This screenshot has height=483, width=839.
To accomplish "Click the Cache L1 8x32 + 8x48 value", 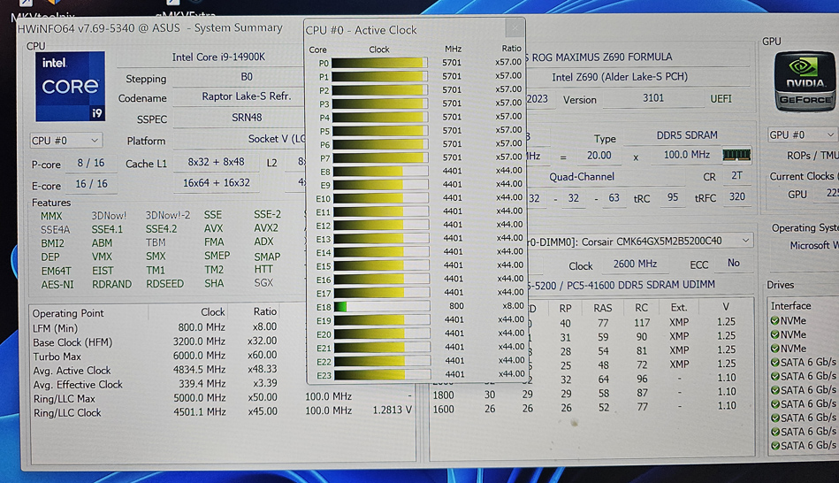I will point(217,162).
